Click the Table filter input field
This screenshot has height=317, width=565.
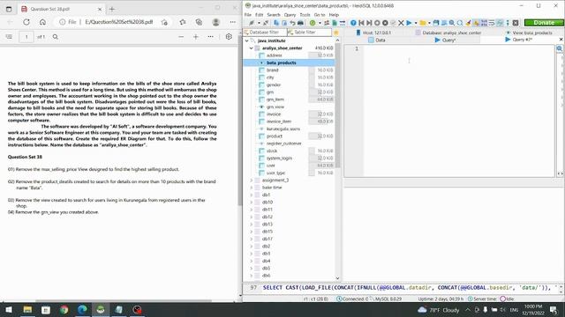pos(309,33)
